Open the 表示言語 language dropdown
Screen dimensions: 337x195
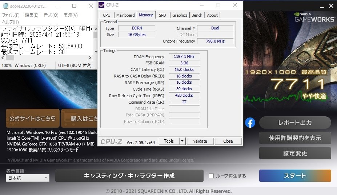[28, 178]
